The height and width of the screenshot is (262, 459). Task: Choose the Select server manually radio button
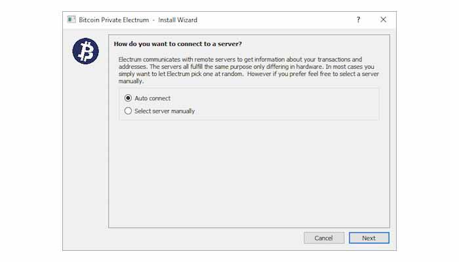click(128, 111)
